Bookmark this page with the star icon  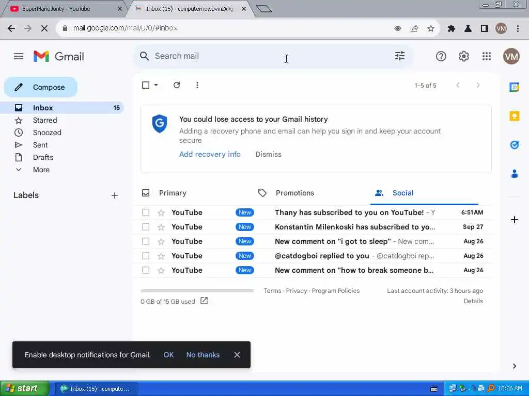(430, 28)
